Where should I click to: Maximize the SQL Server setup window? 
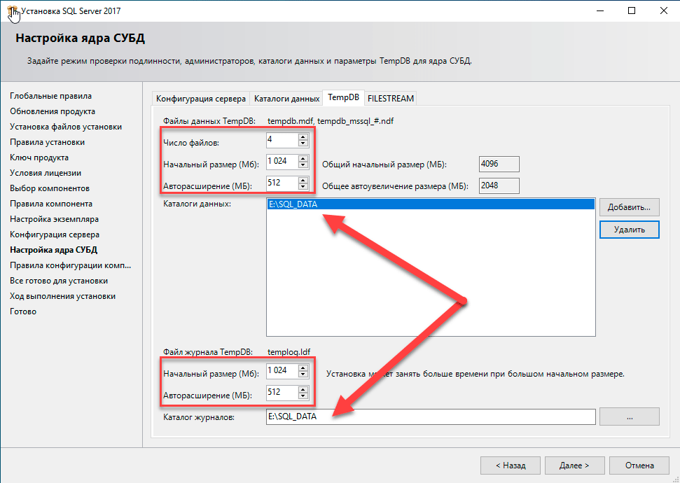(x=632, y=10)
